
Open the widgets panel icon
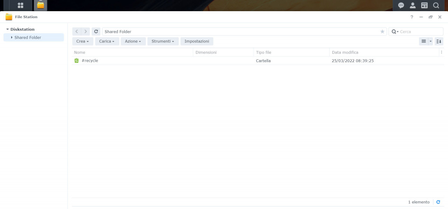click(424, 5)
